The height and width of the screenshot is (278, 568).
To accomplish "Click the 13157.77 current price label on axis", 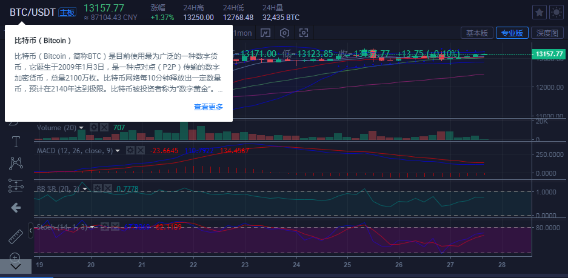I will (x=549, y=54).
